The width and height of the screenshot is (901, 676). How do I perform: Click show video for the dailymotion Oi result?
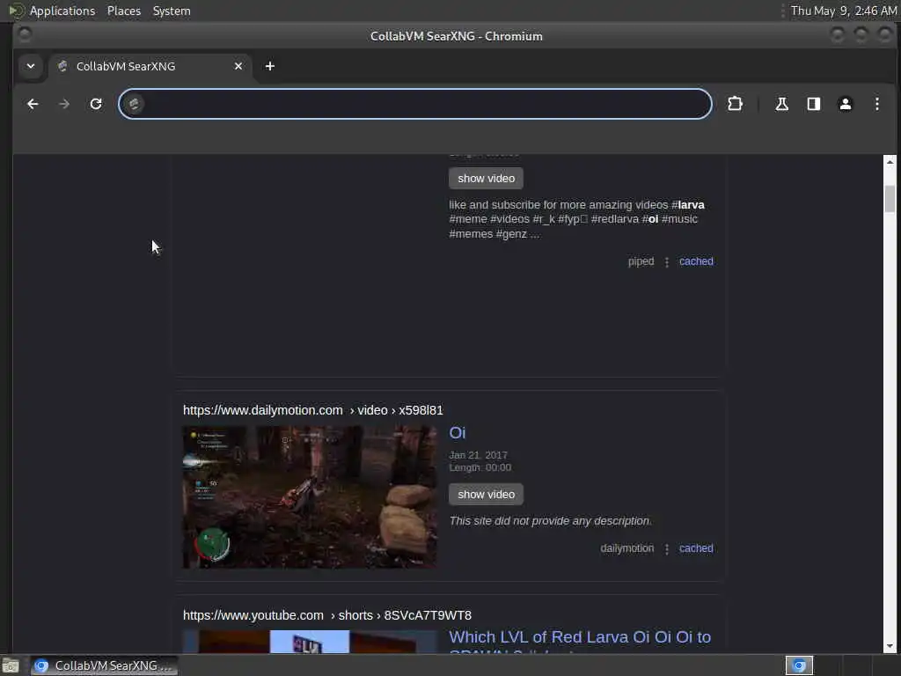click(x=486, y=495)
